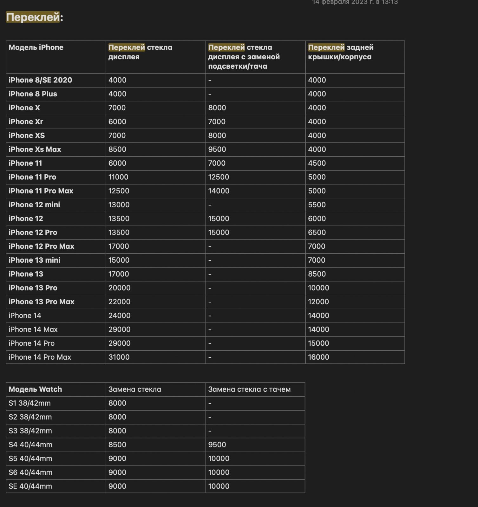Click the 20000 price for iPhone 13 Pro
The image size is (478, 507).
(119, 288)
